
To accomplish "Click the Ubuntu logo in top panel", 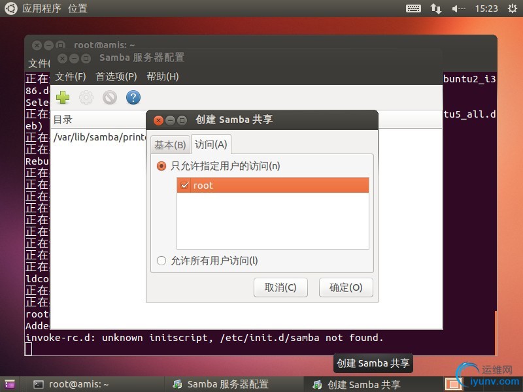I will tap(10, 8).
